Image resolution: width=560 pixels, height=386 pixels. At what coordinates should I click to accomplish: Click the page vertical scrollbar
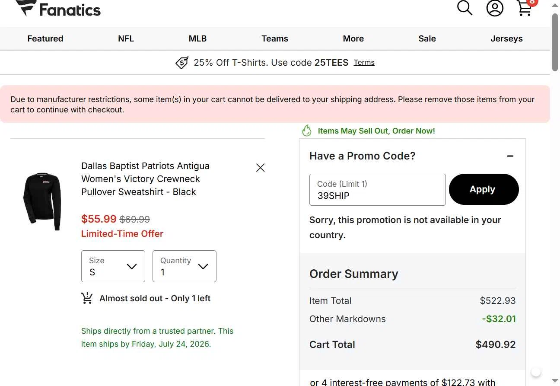pyautogui.click(x=555, y=42)
